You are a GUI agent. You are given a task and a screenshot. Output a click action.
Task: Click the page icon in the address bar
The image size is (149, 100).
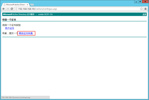click(x=16, y=9)
